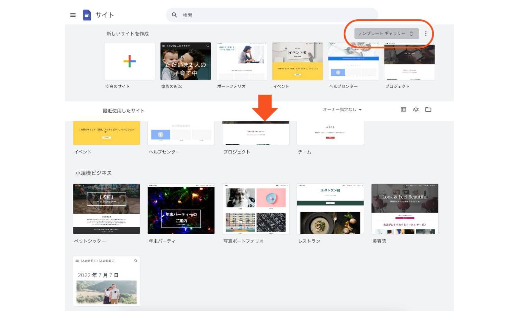Viewport: 519px width, 311px height.
Task: Switch to list view icon
Action: [x=403, y=110]
